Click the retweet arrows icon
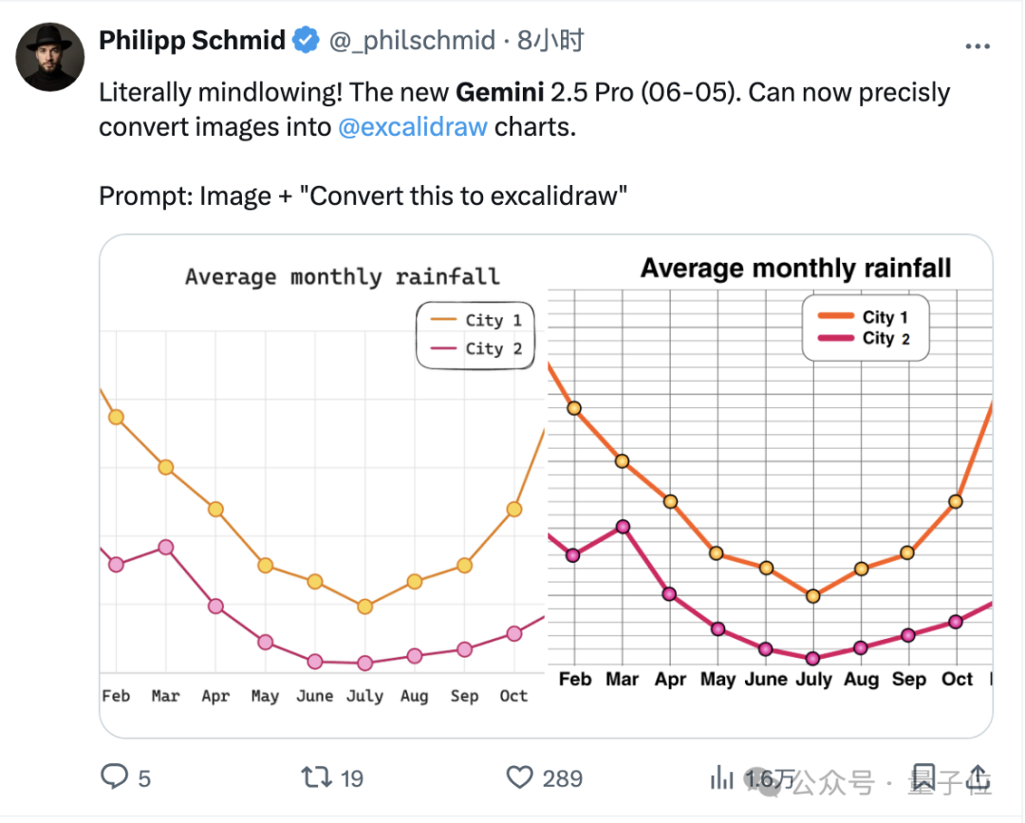Screen dimensions: 1025x823 315,778
